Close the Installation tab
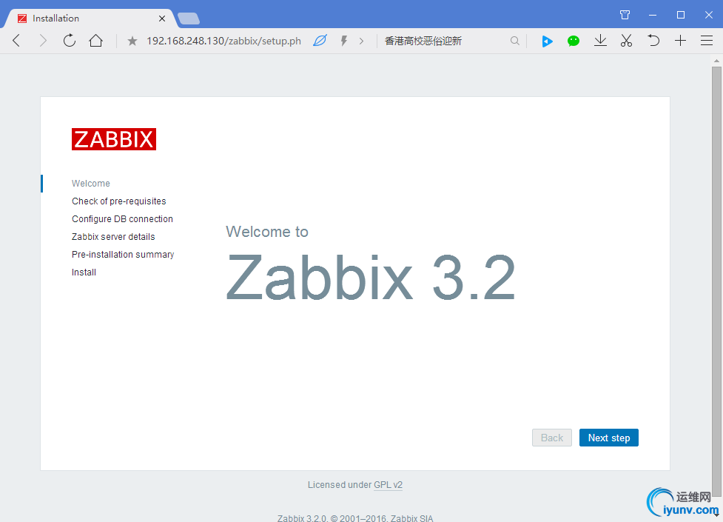Screen dimensions: 723x522 [162, 19]
